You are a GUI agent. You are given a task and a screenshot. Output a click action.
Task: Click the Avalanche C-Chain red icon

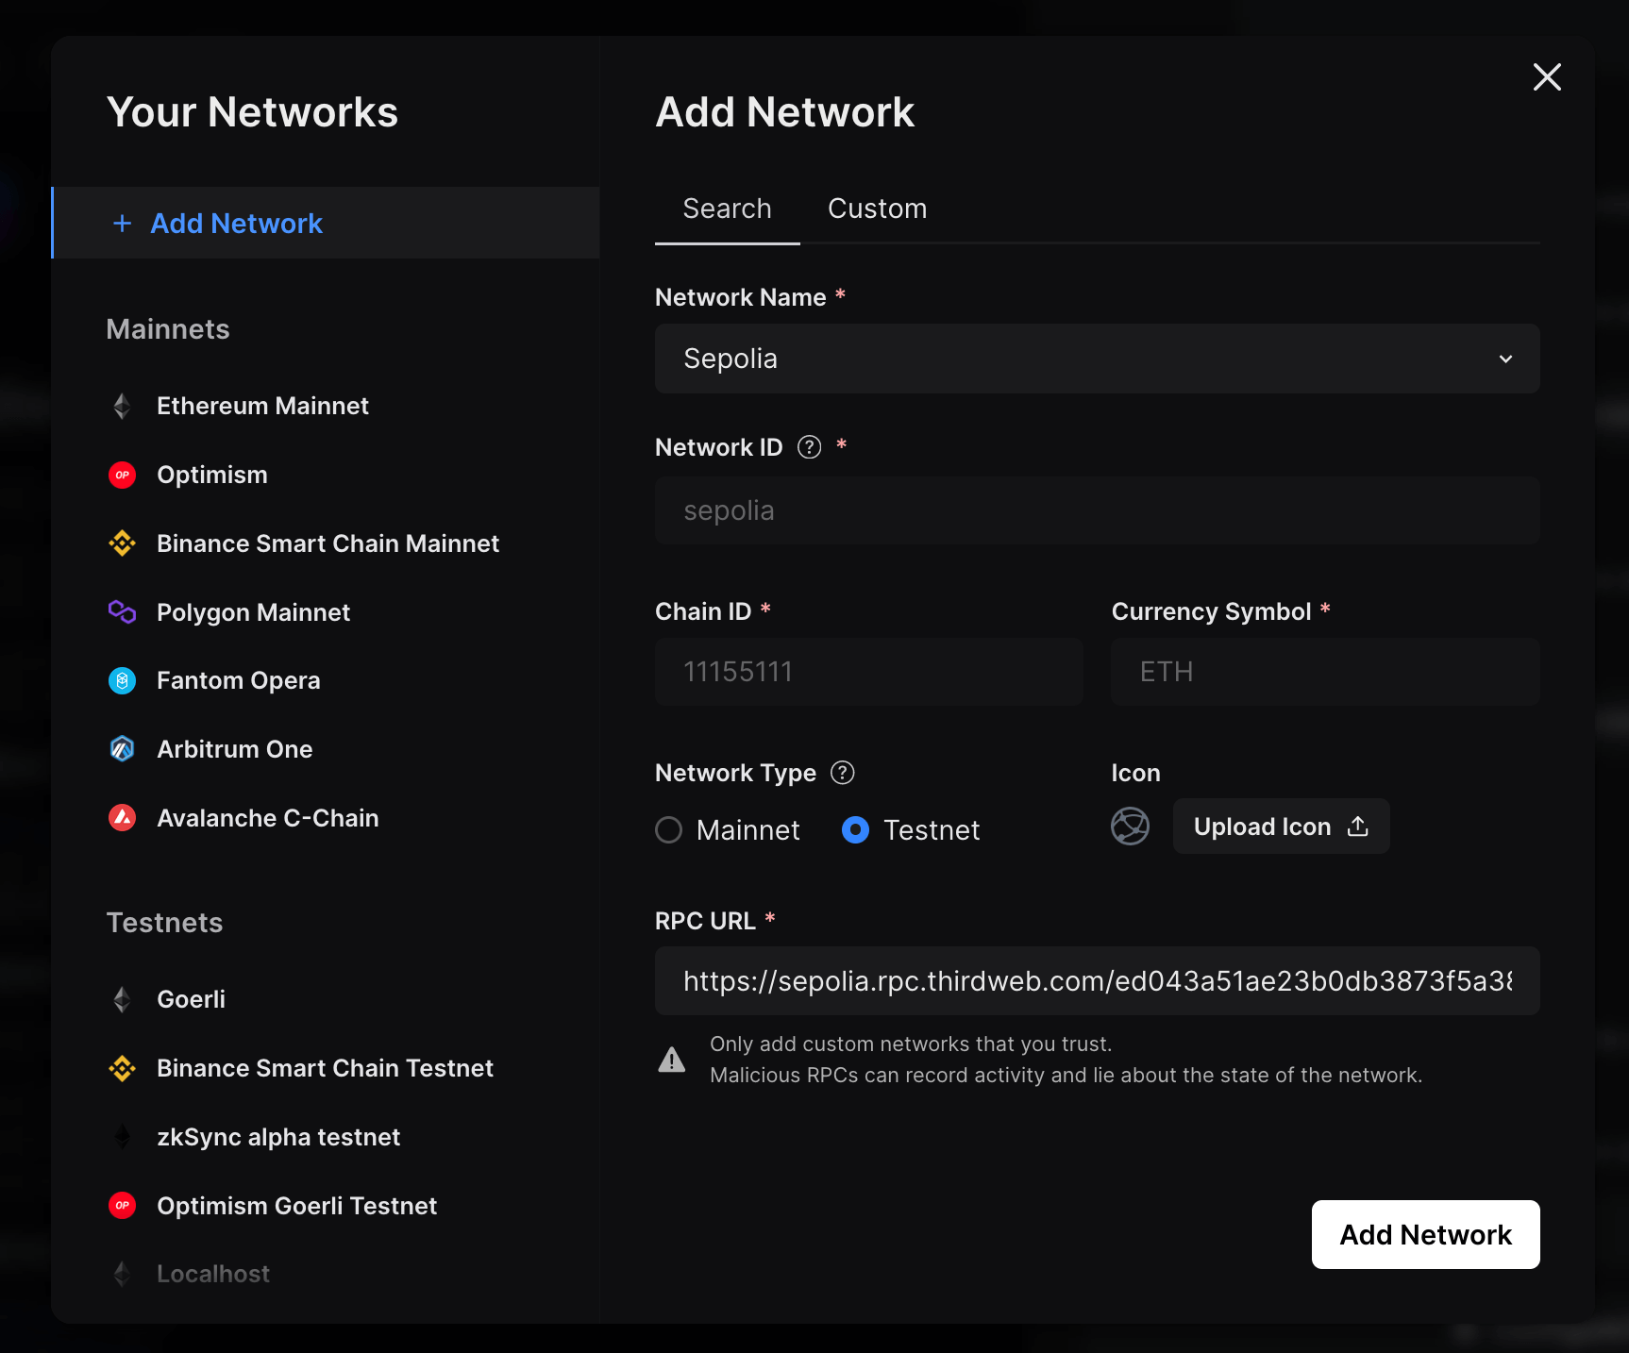(x=122, y=818)
